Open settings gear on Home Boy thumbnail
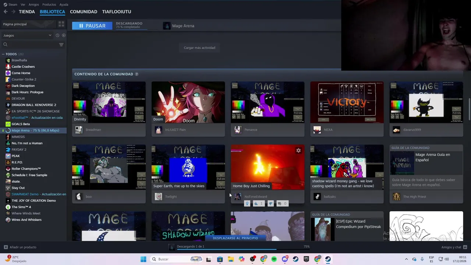This screenshot has width=471, height=265. pyautogui.click(x=298, y=150)
